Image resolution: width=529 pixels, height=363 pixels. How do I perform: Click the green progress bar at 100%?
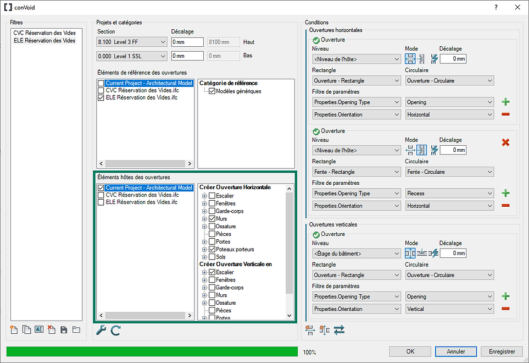(x=152, y=351)
